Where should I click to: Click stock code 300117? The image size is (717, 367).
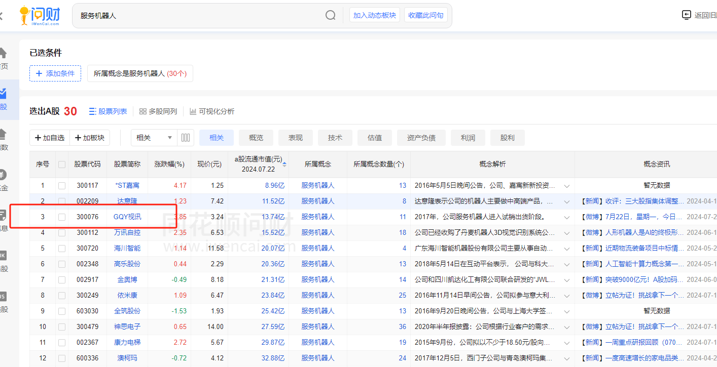click(88, 186)
